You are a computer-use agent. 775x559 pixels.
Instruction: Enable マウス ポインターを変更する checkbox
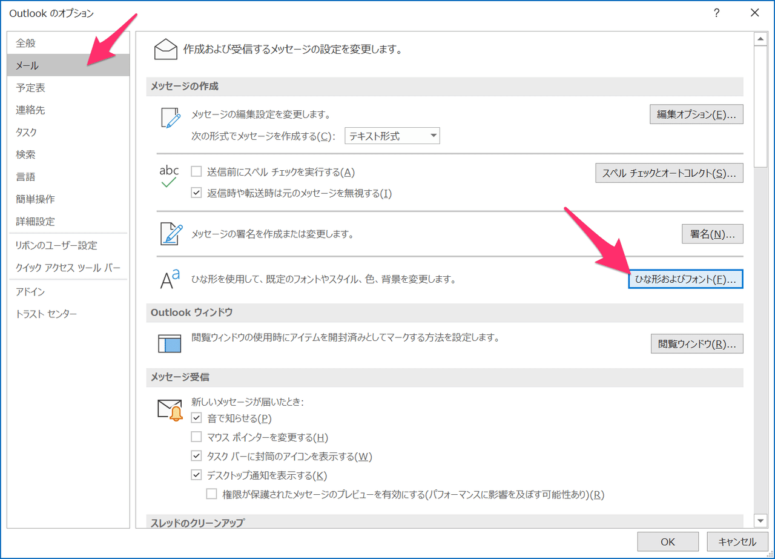coord(196,437)
